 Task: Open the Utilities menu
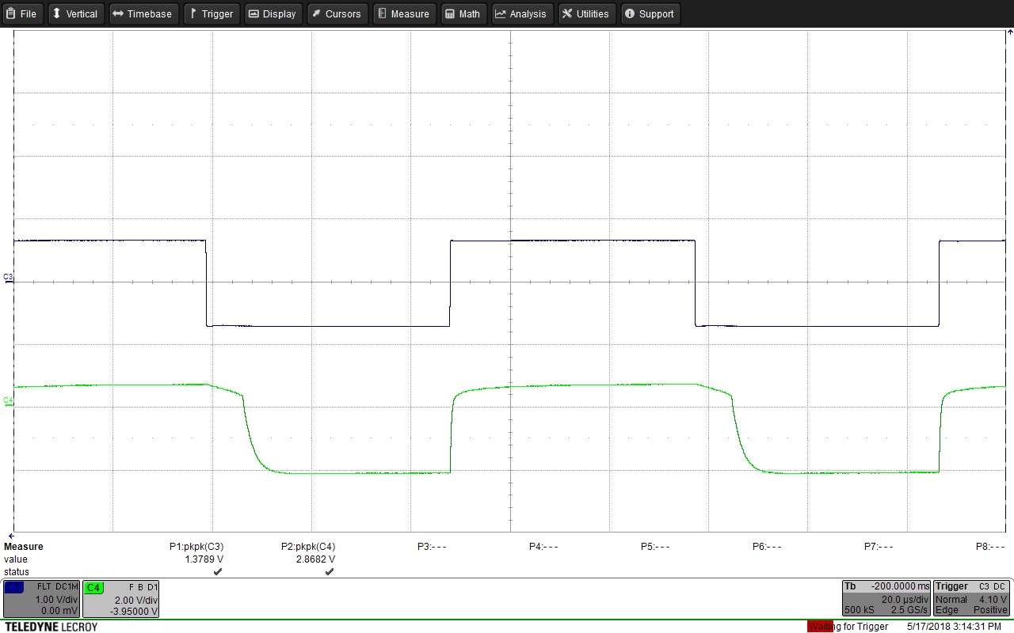point(587,13)
